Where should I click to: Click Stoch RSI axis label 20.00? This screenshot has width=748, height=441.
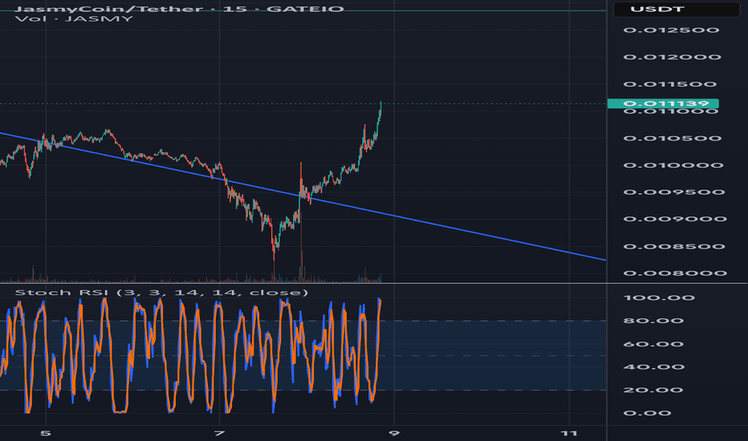(653, 390)
